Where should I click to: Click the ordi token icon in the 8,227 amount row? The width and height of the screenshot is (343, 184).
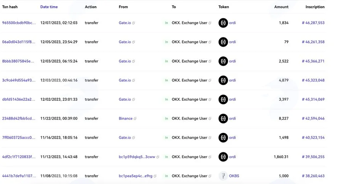[x=223, y=118]
